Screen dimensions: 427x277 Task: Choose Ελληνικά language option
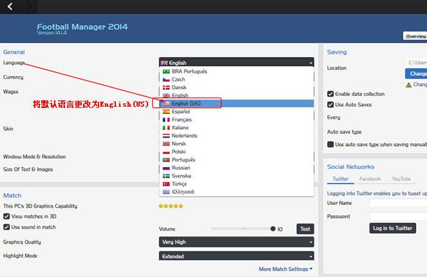pyautogui.click(x=236, y=192)
